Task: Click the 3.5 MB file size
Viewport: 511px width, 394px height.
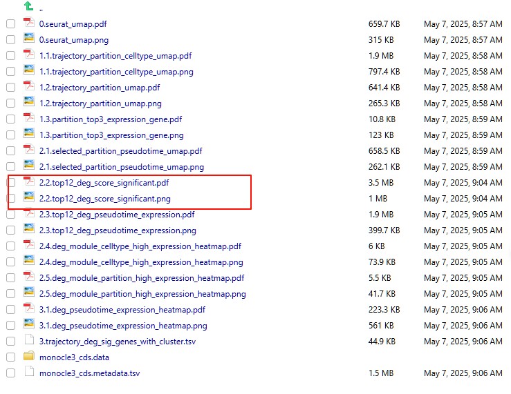Action: click(381, 183)
